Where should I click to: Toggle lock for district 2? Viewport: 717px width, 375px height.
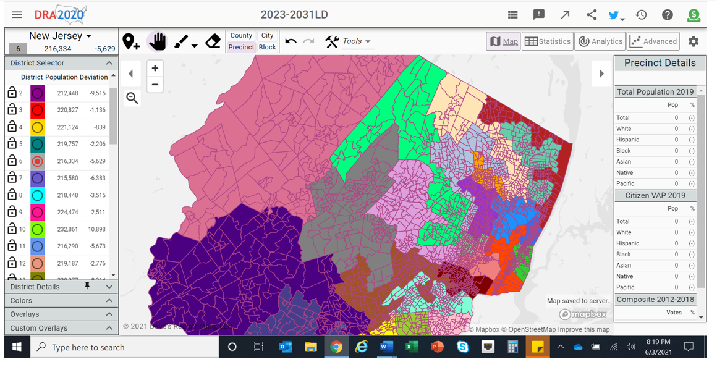pyautogui.click(x=12, y=93)
